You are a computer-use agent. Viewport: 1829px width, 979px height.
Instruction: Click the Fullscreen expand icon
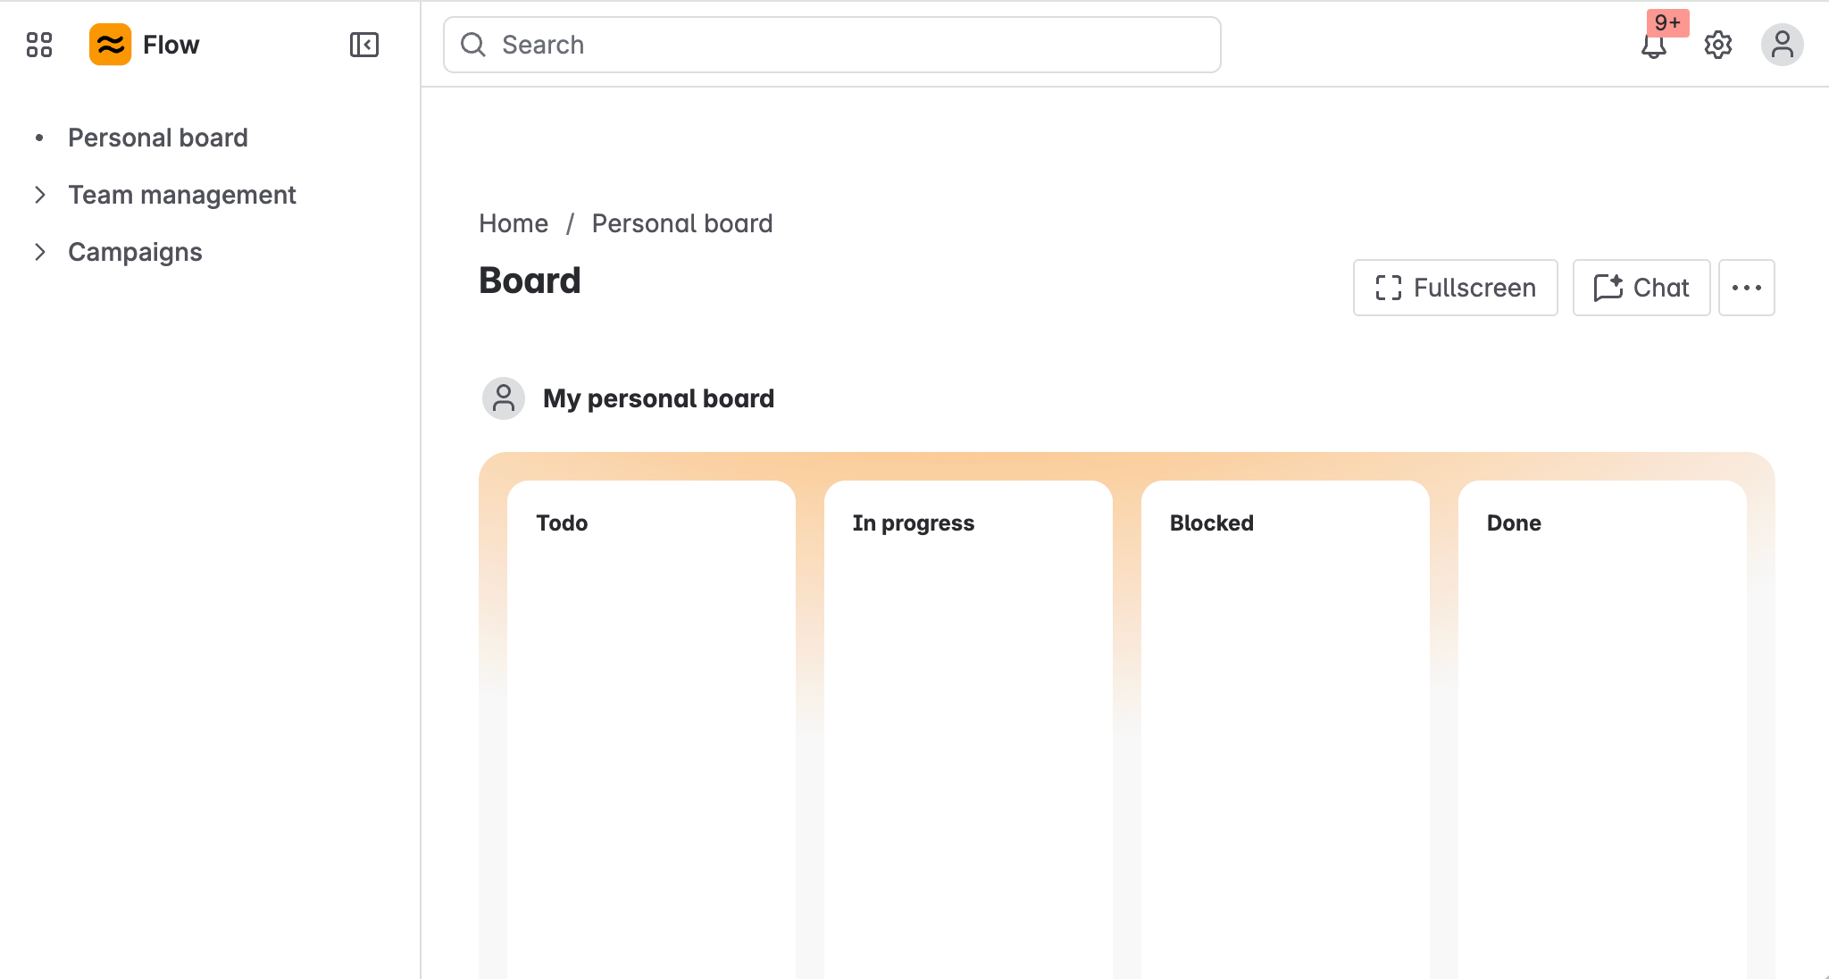(x=1388, y=288)
